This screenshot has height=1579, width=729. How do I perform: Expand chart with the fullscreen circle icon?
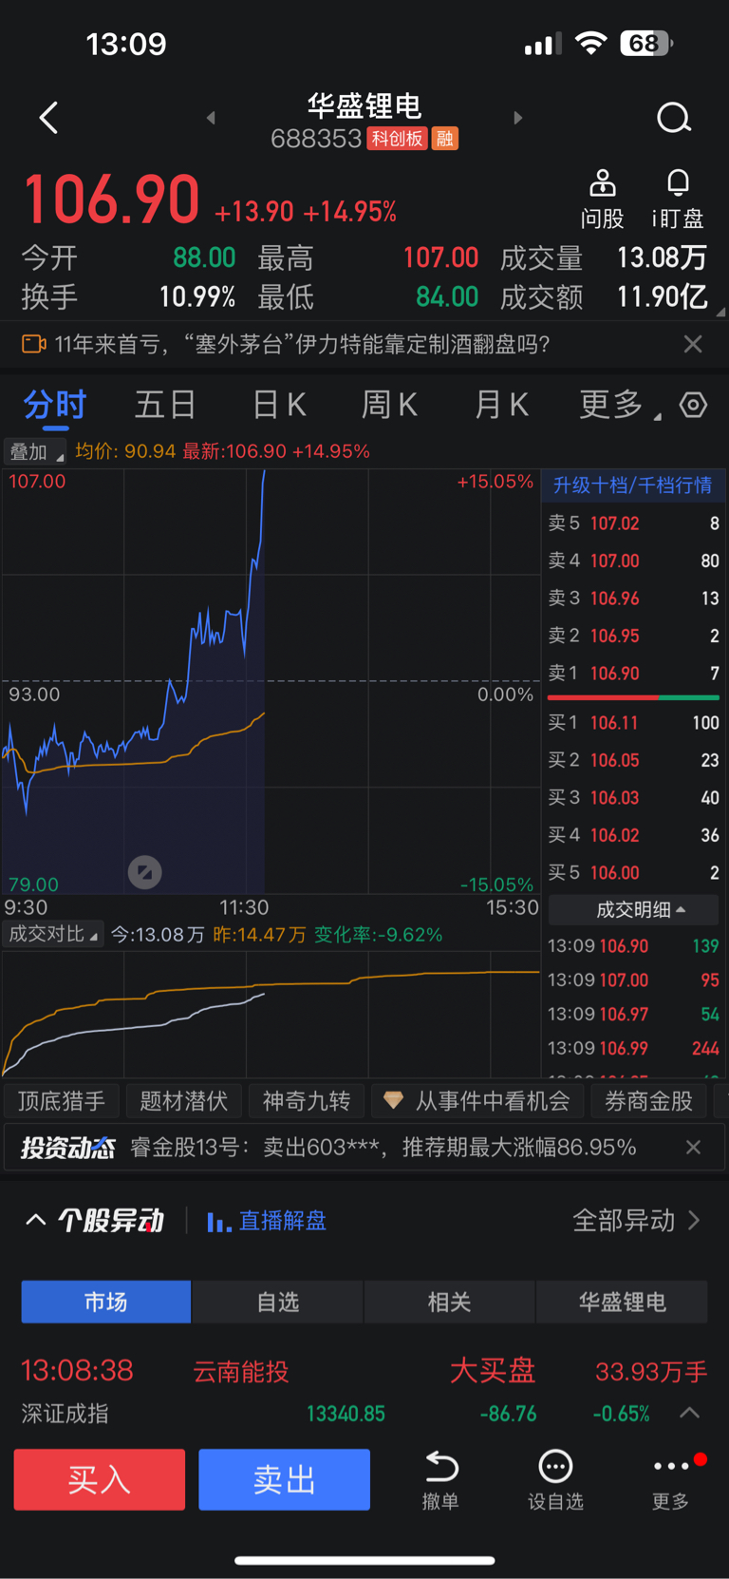pyautogui.click(x=145, y=872)
